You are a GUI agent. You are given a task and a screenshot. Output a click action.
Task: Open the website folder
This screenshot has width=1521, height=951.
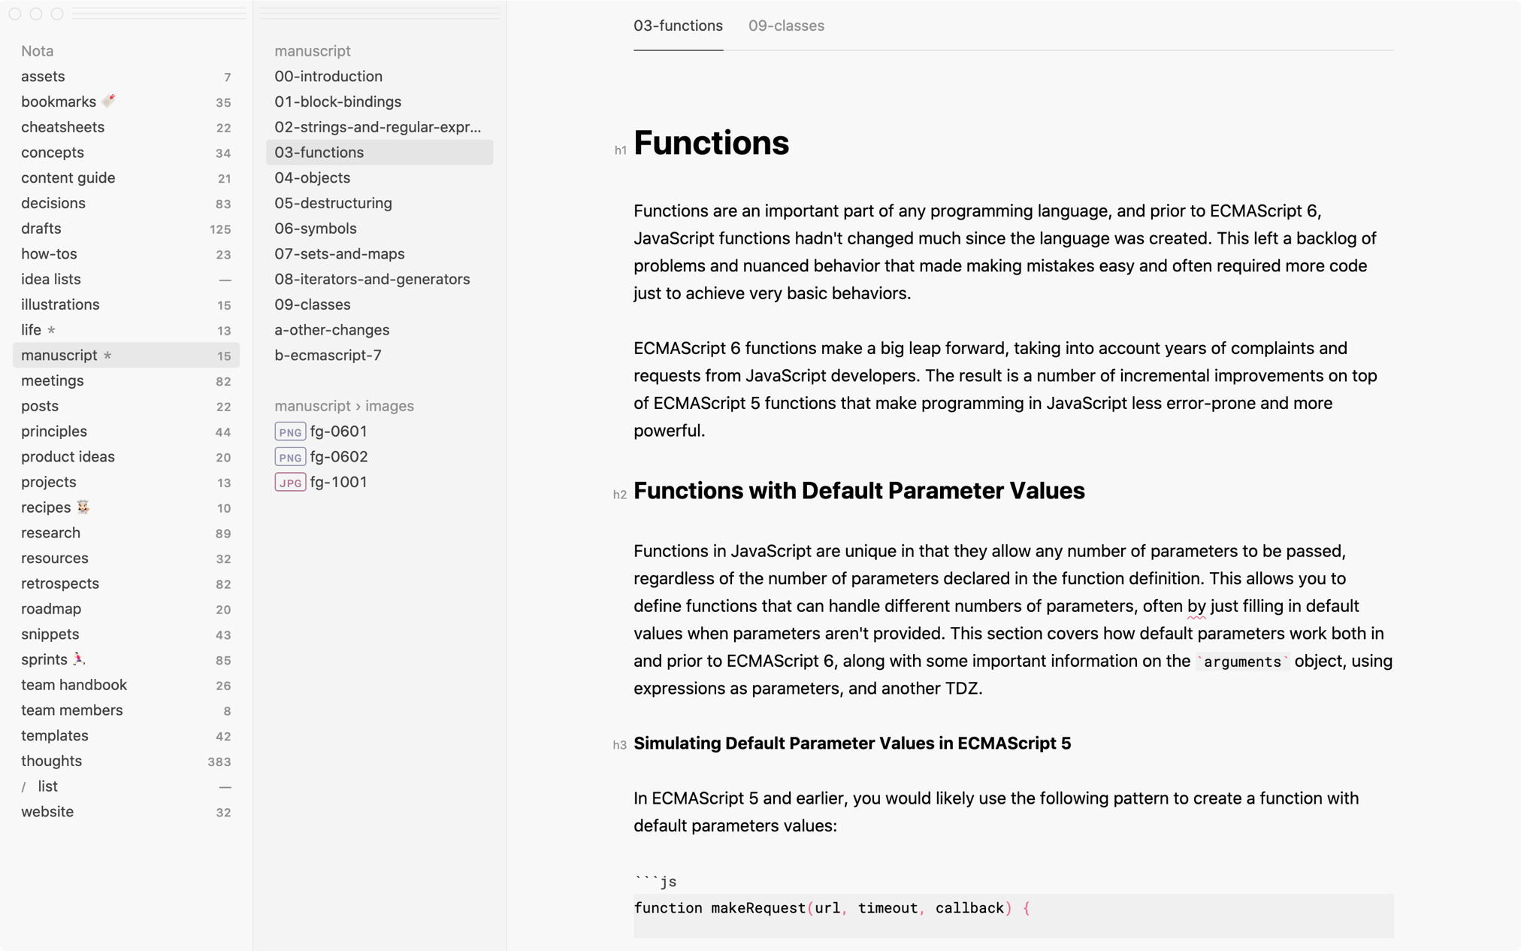(x=126, y=812)
